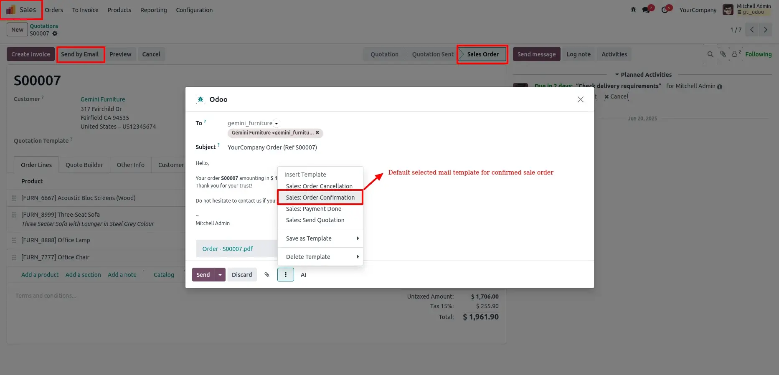Viewport: 779px width, 375px height.
Task: Click the chatter attachments paperclip icon
Action: coord(723,54)
